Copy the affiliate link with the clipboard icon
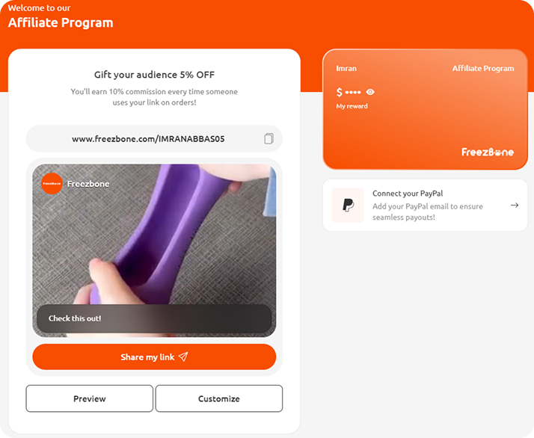 point(268,138)
